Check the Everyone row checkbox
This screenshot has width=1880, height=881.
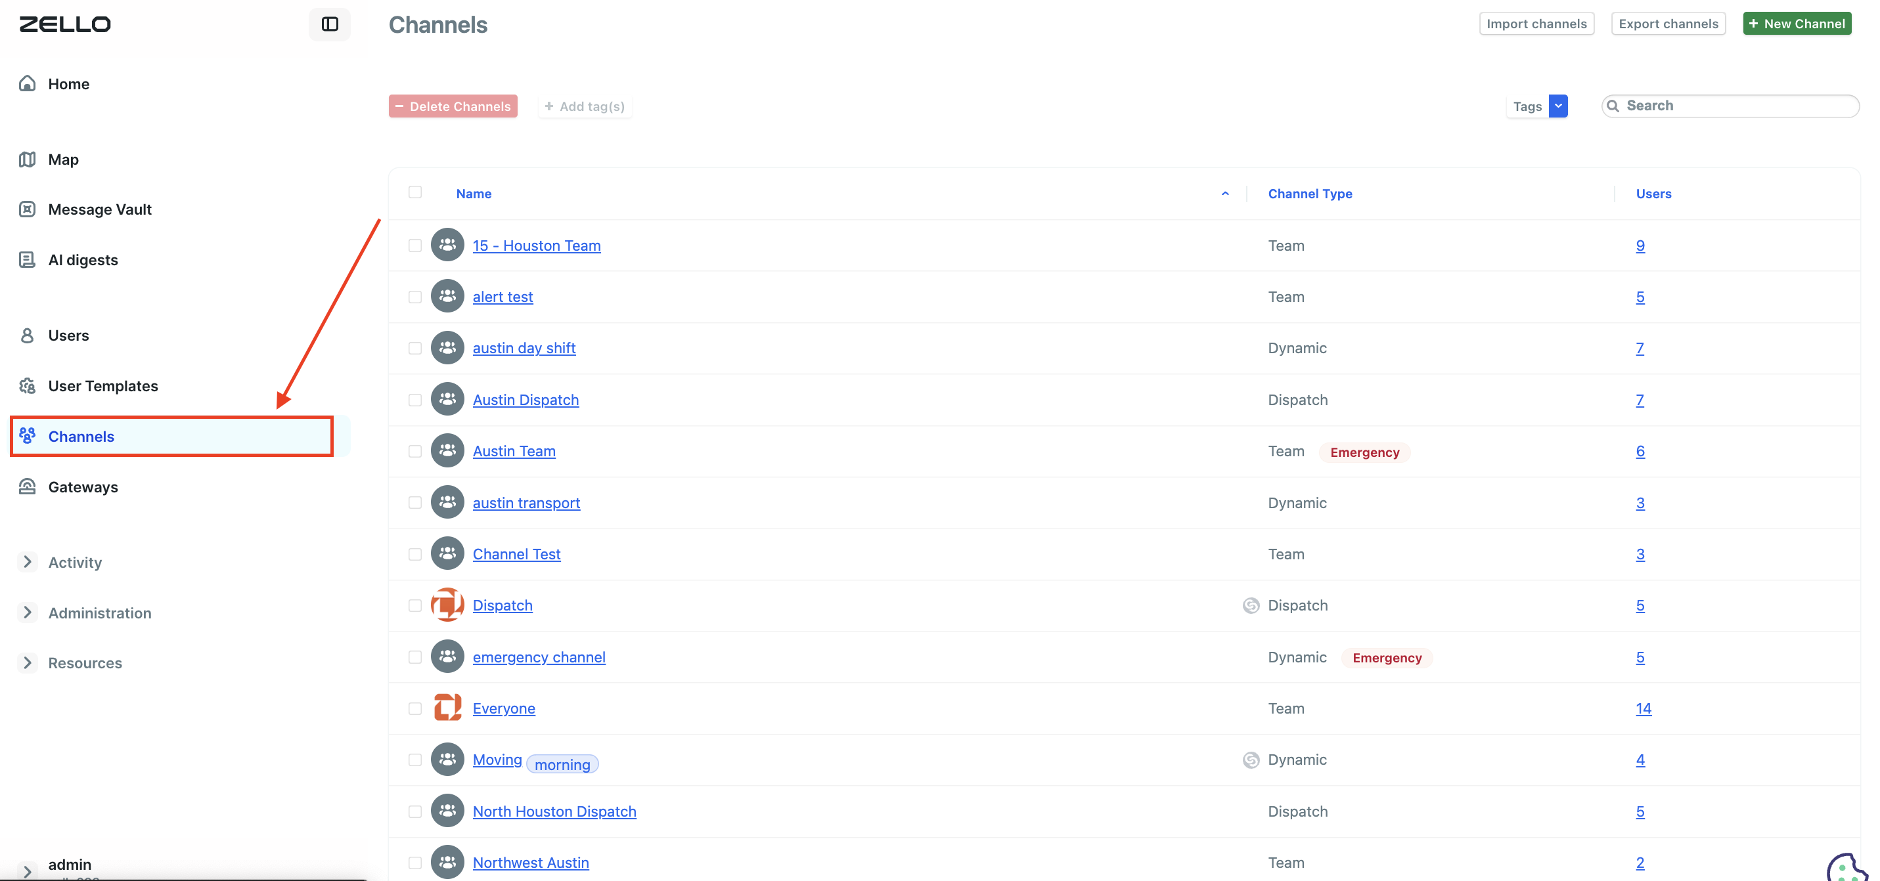[415, 708]
